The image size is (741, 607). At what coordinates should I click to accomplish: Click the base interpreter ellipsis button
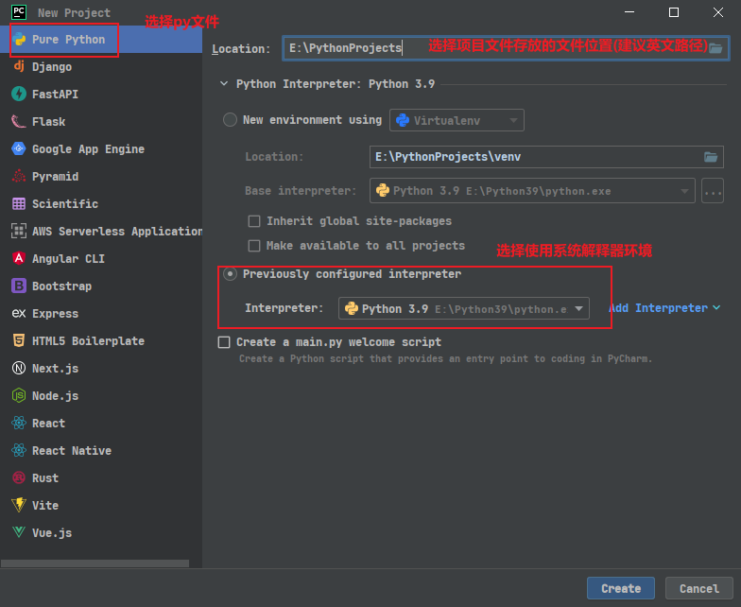coord(713,191)
